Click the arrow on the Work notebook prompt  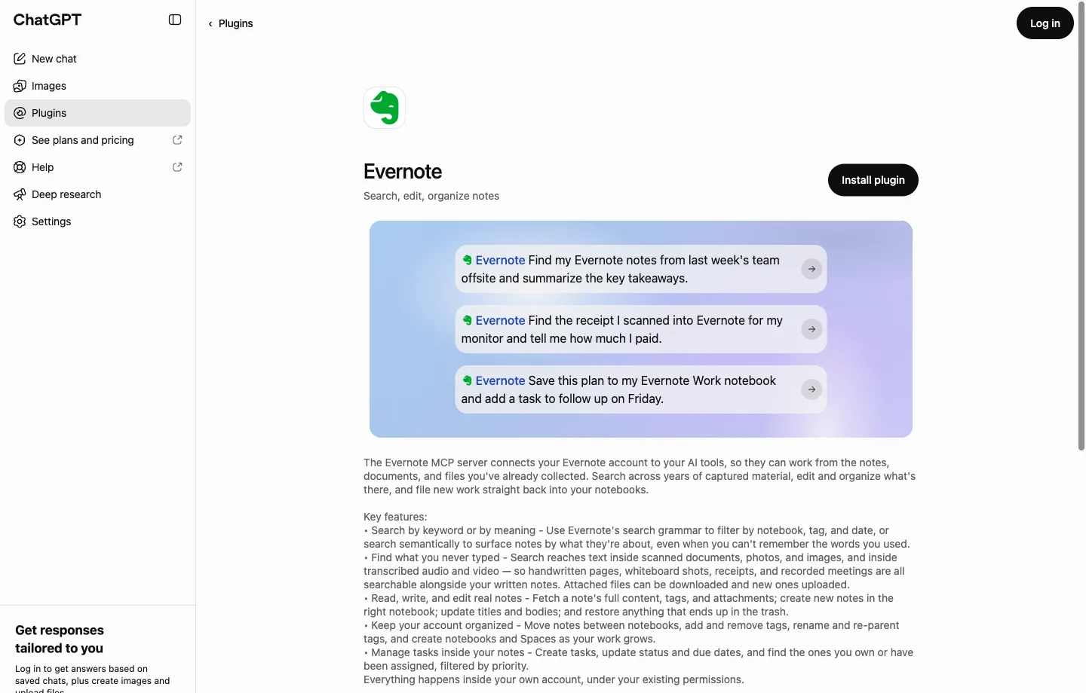(811, 389)
